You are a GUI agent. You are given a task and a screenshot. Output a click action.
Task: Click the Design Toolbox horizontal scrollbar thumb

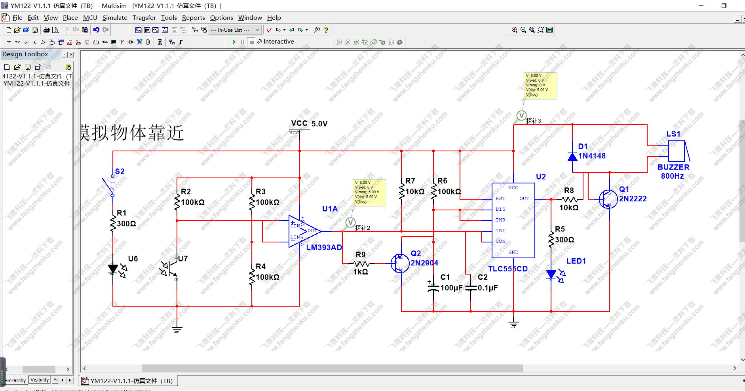tap(39, 369)
